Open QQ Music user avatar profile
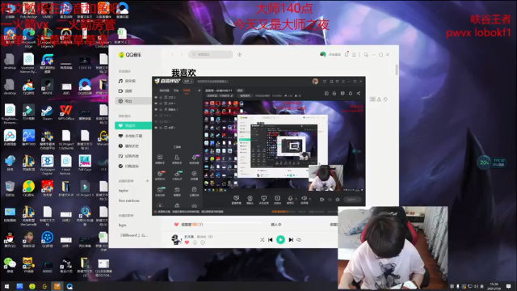 [x=323, y=54]
